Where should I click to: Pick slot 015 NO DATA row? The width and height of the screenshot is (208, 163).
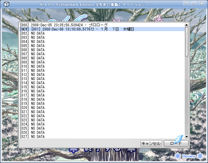point(102,87)
